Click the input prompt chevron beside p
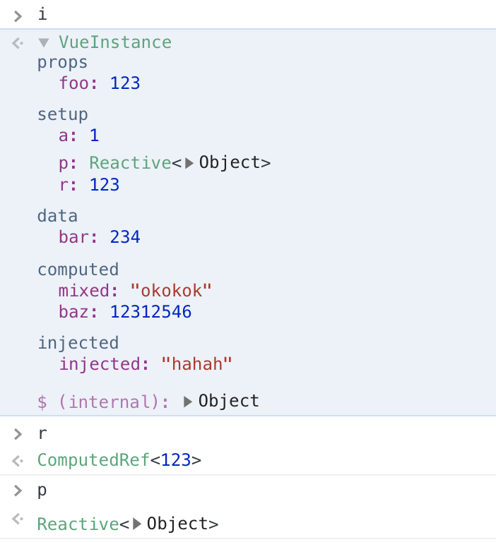This screenshot has width=496, height=542. 18,490
